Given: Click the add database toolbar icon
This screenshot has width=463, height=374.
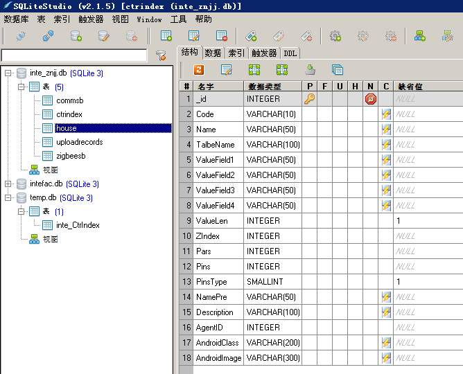Looking at the screenshot, I should click(x=76, y=35).
